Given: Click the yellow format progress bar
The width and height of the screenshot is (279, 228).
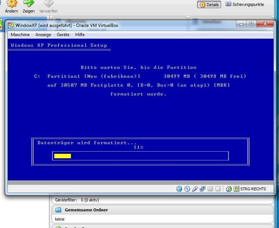Looking at the screenshot, I should coord(62,156).
